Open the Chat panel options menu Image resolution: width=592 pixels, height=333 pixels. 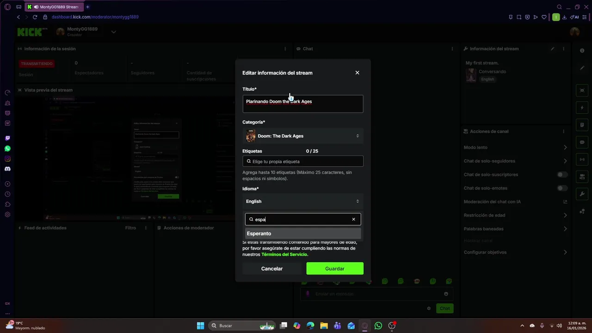point(452,49)
